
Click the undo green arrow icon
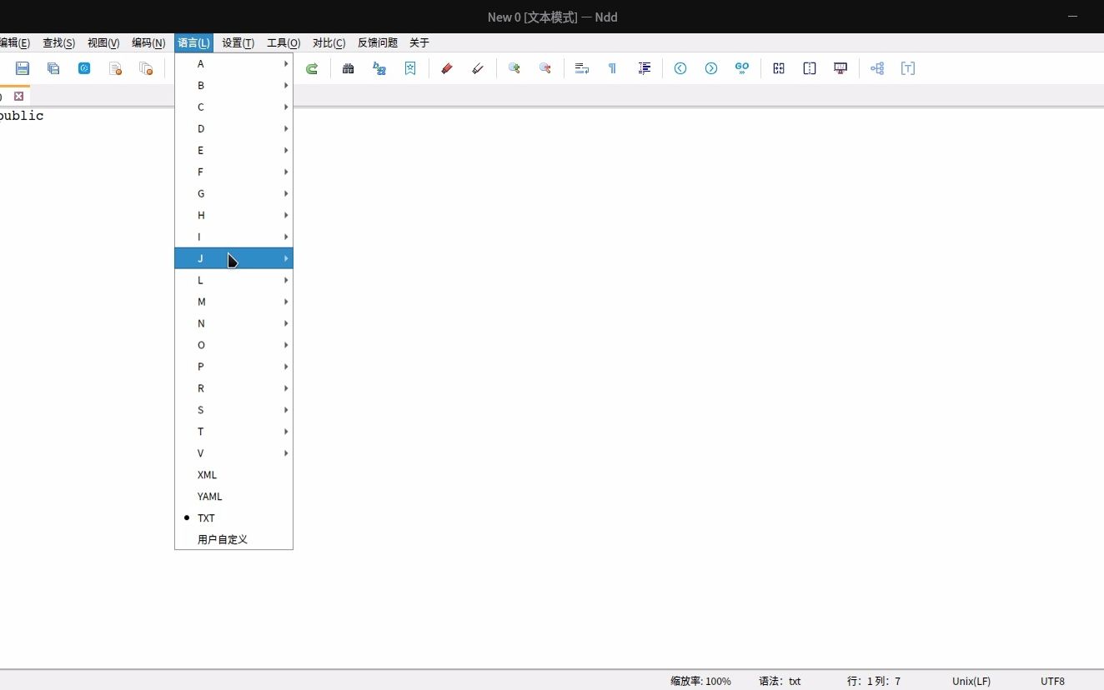[312, 68]
